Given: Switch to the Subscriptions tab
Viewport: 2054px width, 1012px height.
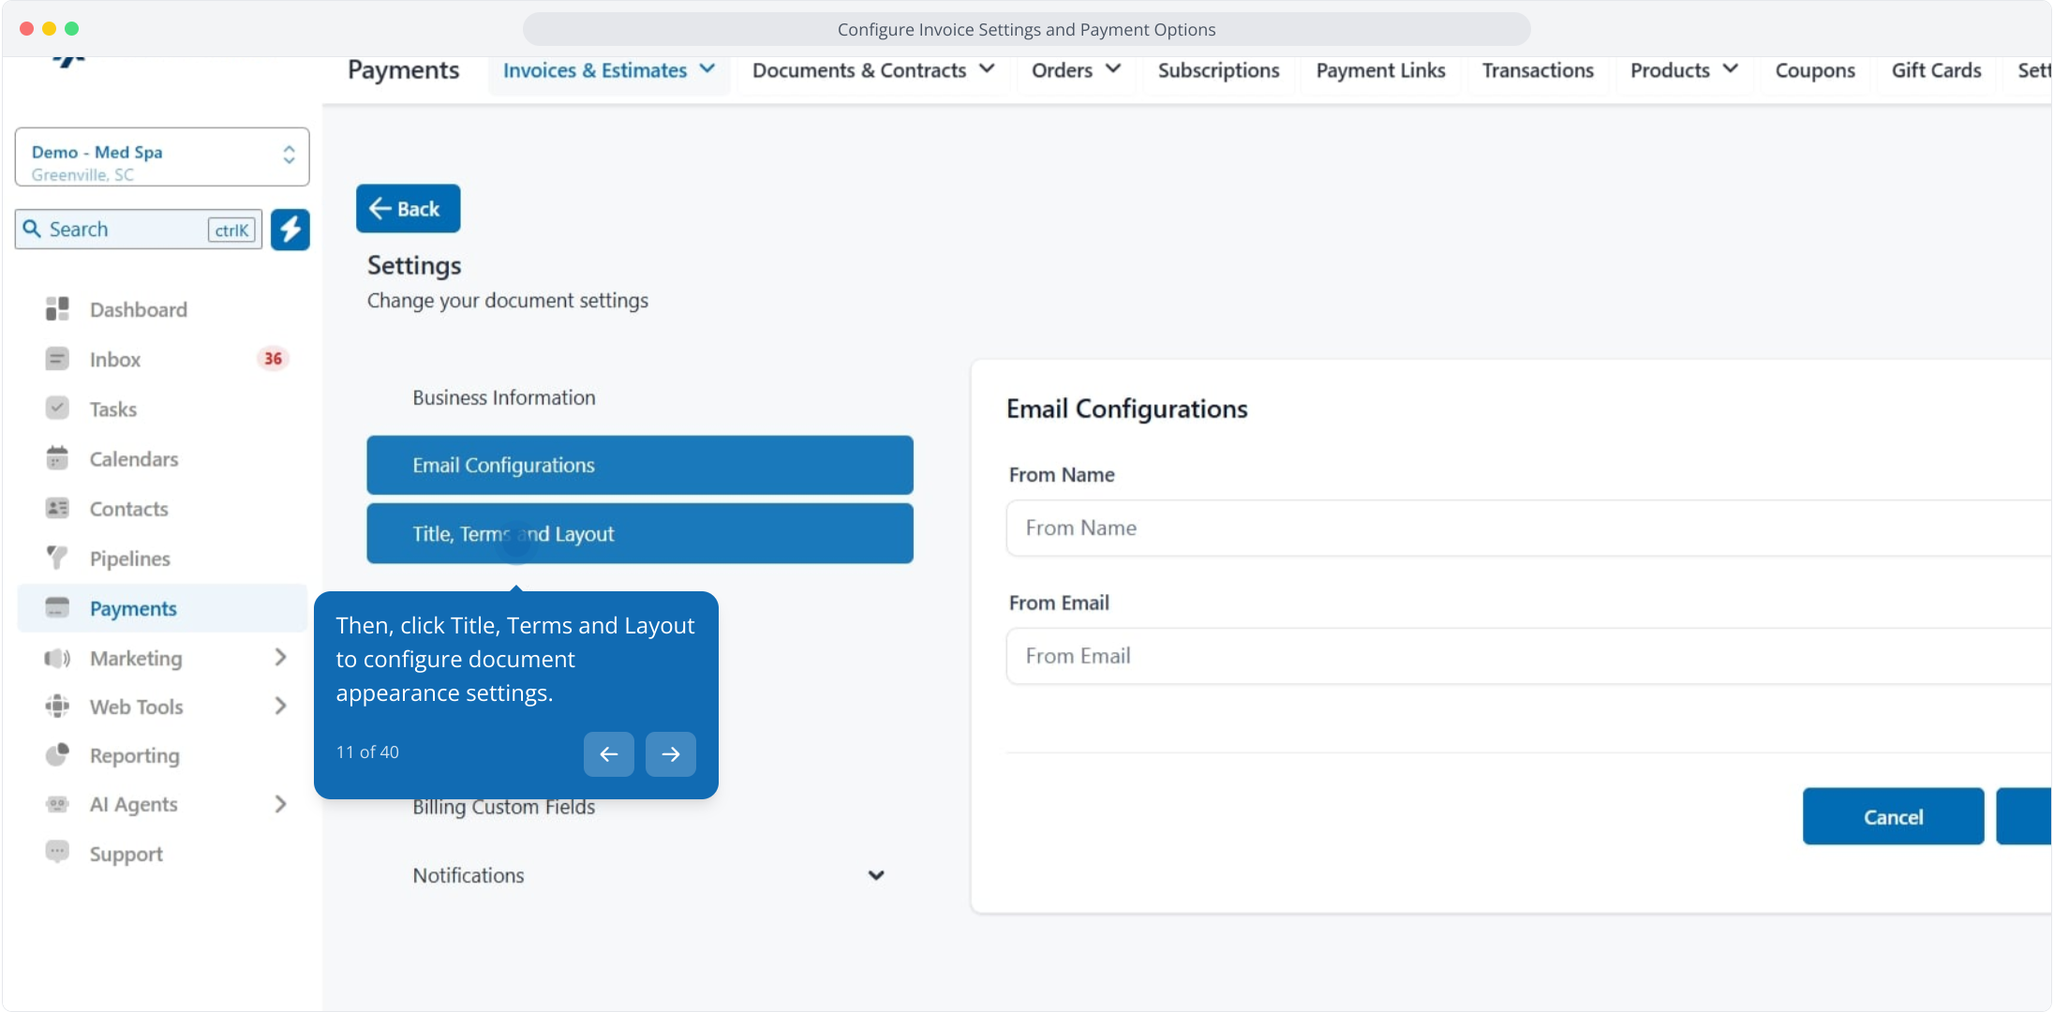Looking at the screenshot, I should pyautogui.click(x=1218, y=70).
